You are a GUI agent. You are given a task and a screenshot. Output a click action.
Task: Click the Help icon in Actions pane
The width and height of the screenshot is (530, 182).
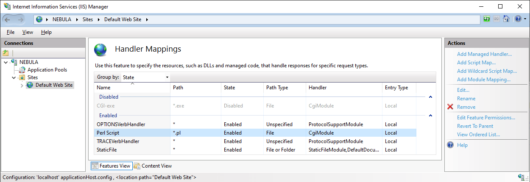tap(450, 145)
